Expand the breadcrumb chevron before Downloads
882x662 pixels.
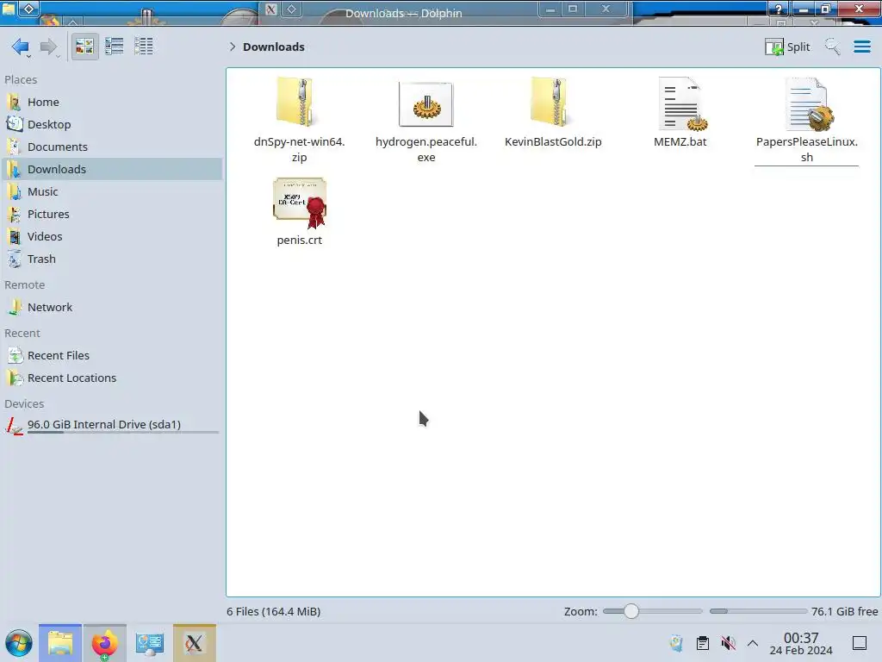coord(233,47)
